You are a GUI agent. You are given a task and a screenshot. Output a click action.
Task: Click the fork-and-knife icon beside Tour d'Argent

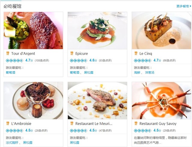(x=8, y=53)
